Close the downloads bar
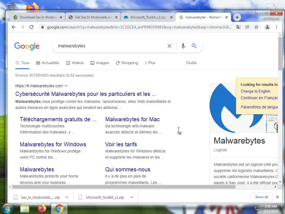The height and width of the screenshot is (214, 285). pos(277,197)
